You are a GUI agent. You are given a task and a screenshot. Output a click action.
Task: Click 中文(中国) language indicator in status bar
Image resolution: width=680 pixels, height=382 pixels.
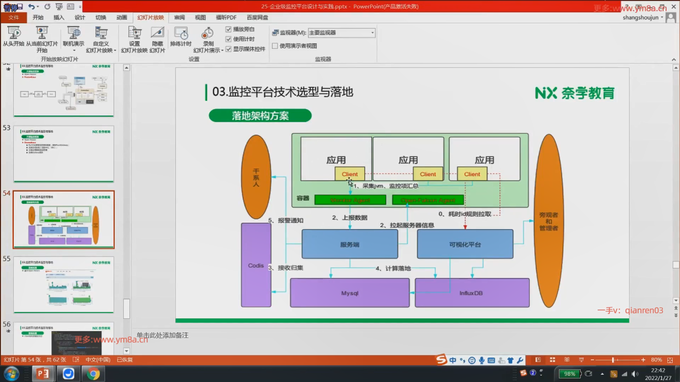coord(98,360)
